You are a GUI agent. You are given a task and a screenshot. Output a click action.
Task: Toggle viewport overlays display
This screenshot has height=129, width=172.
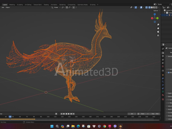click(x=141, y=8)
